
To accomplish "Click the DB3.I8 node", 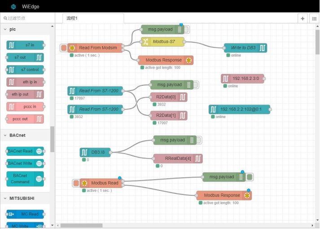I will tap(95, 152).
